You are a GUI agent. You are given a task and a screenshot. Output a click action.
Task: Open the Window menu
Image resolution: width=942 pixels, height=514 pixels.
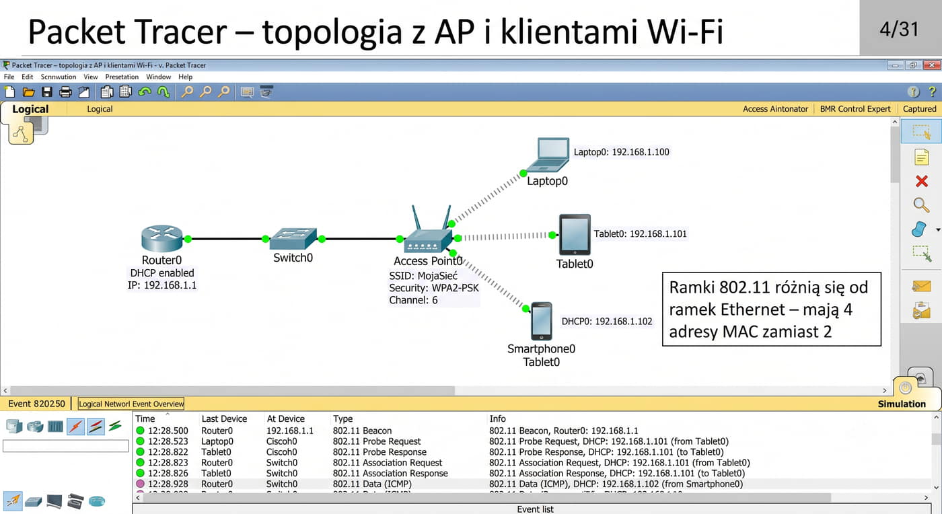159,77
